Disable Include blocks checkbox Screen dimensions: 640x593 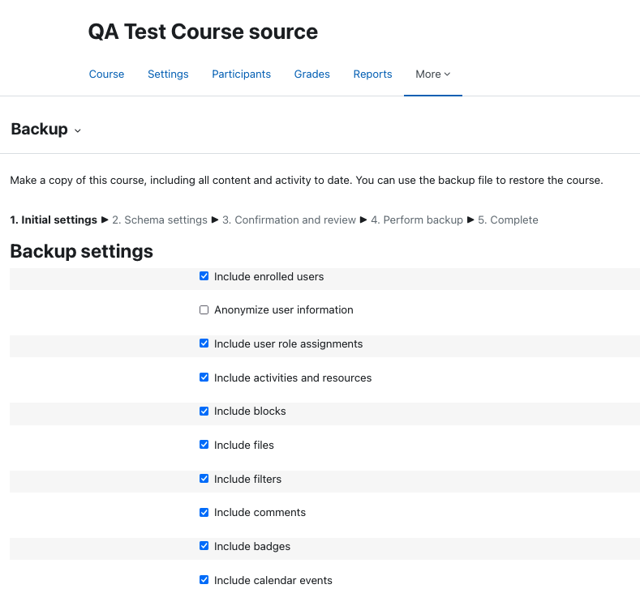(x=204, y=412)
